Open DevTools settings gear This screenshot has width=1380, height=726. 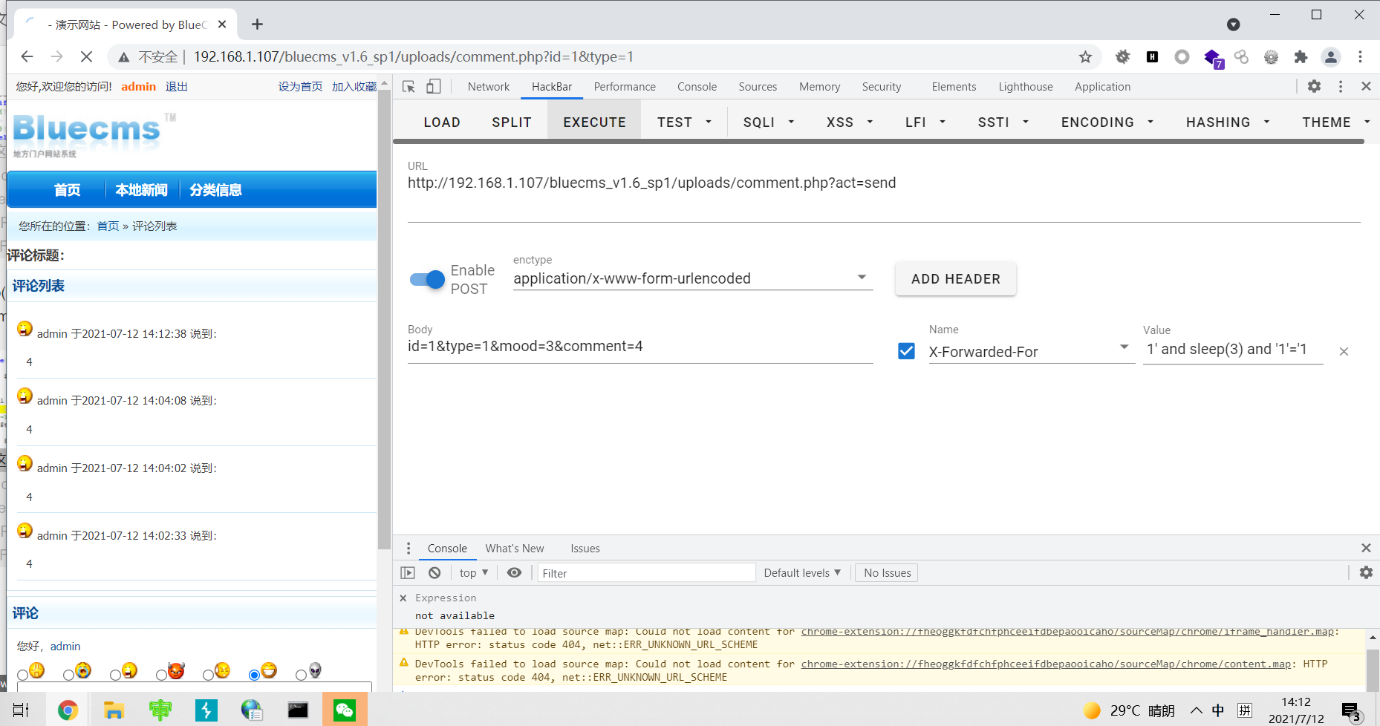point(1314,86)
